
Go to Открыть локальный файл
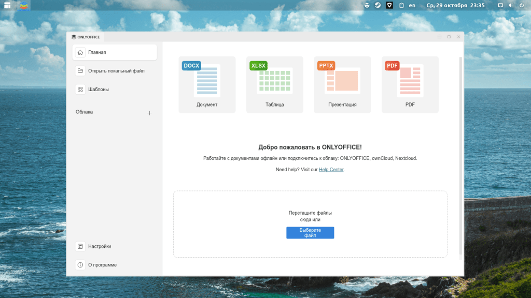(115, 71)
